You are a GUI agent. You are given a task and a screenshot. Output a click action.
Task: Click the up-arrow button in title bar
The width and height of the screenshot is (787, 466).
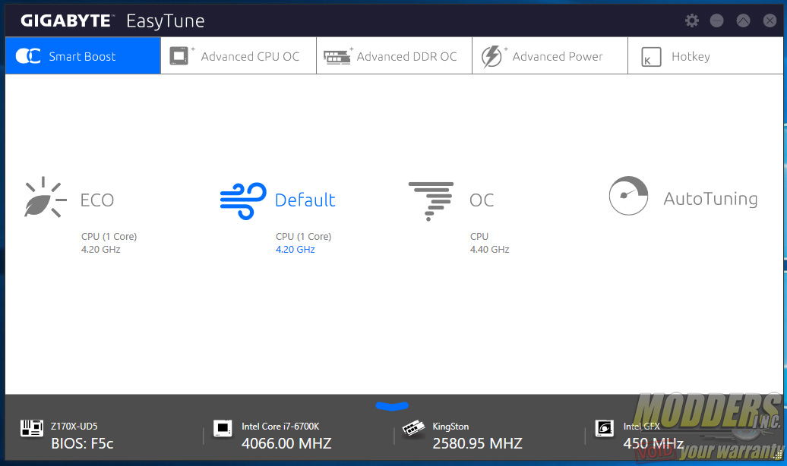(744, 20)
